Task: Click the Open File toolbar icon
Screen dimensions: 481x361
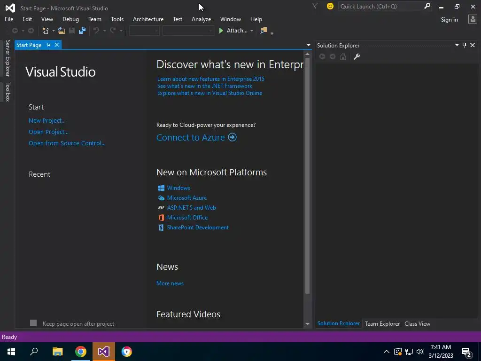Action: pyautogui.click(x=62, y=31)
